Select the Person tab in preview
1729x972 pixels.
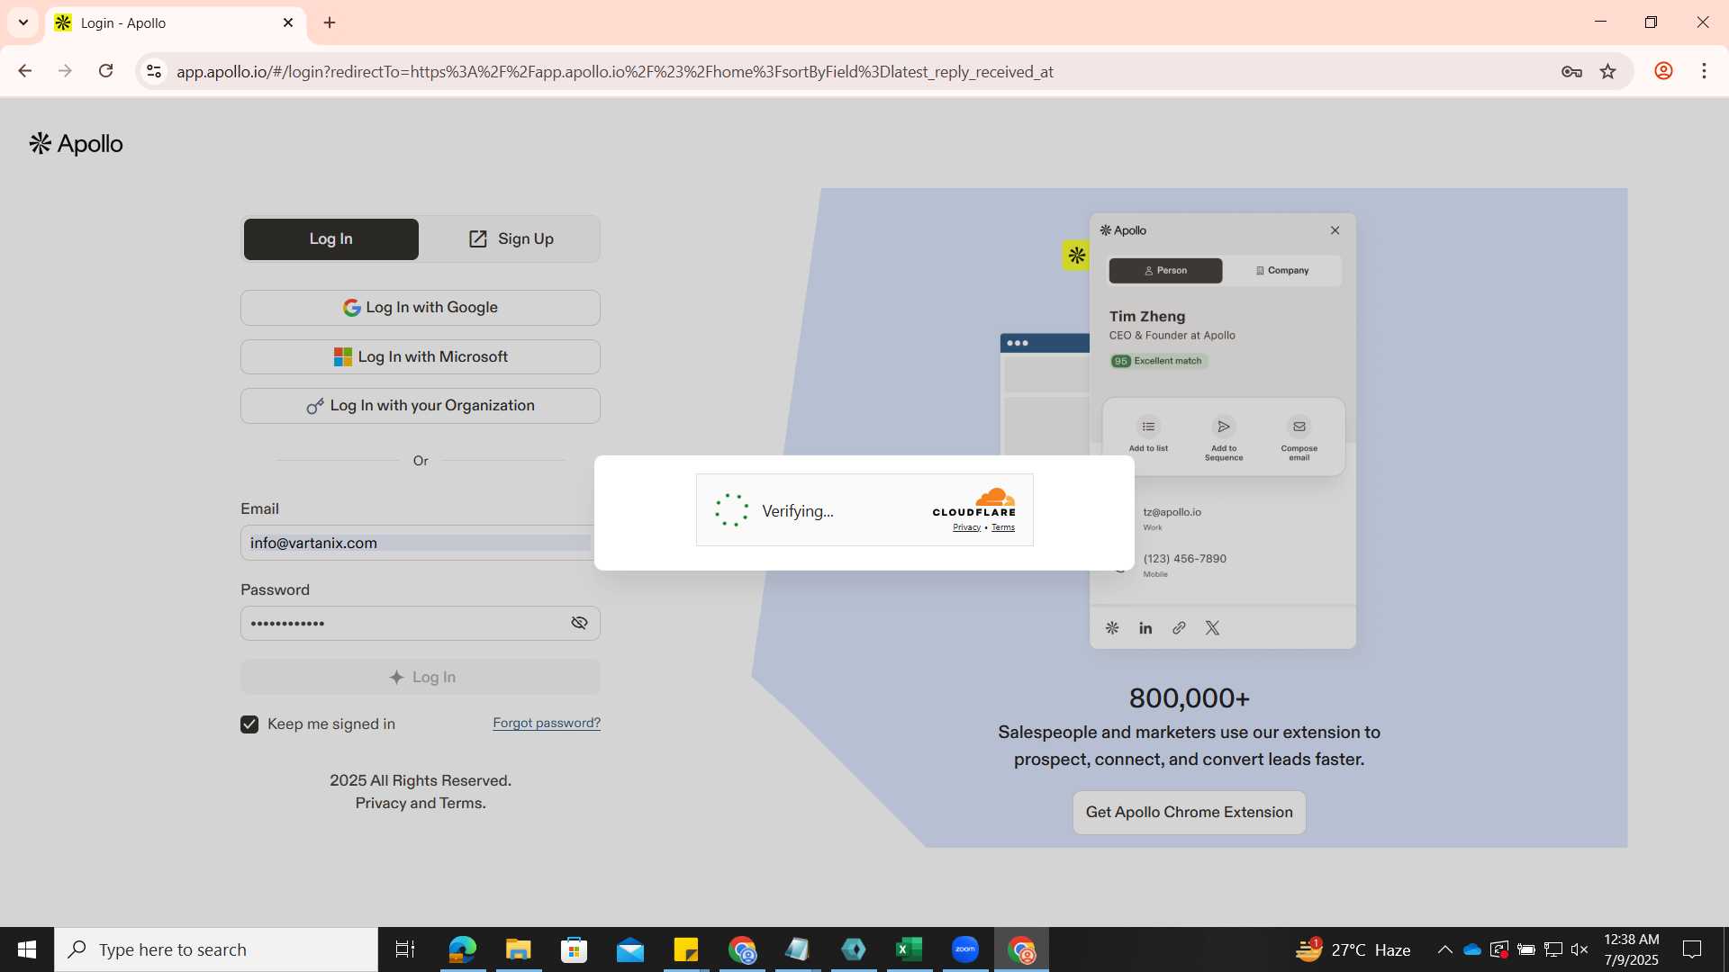pos(1165,271)
